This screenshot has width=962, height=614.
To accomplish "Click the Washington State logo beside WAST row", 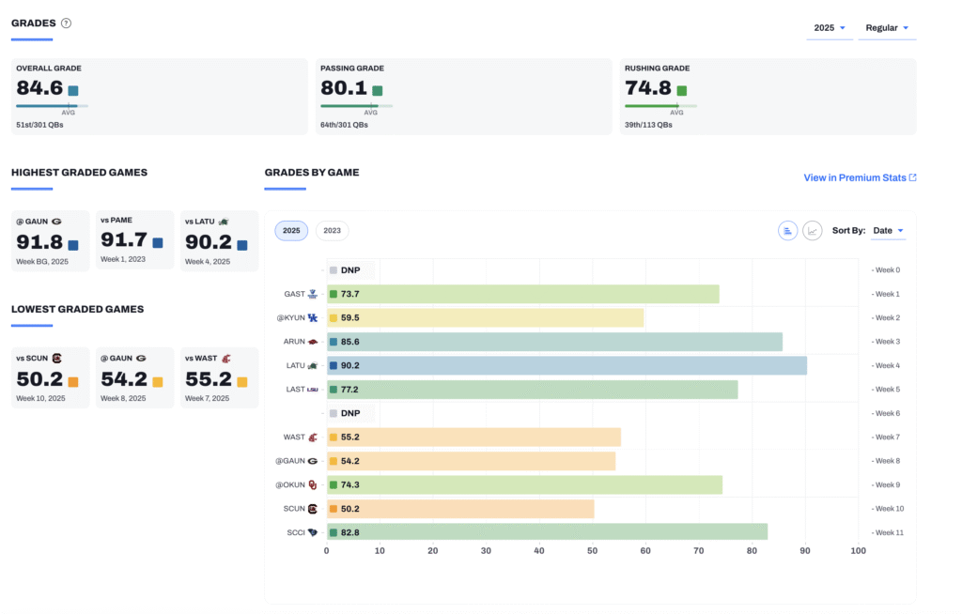I will click(313, 437).
